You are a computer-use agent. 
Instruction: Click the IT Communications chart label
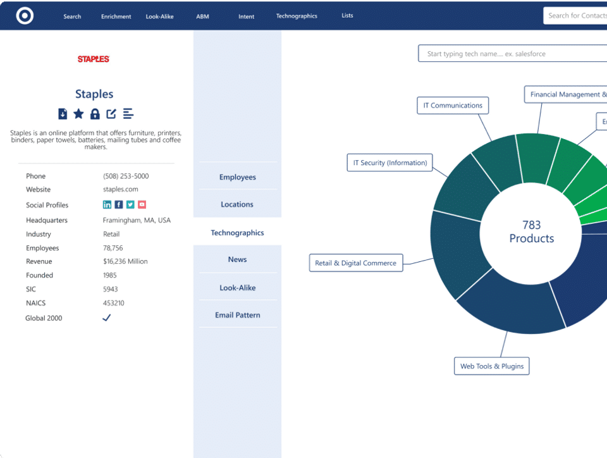coord(453,105)
